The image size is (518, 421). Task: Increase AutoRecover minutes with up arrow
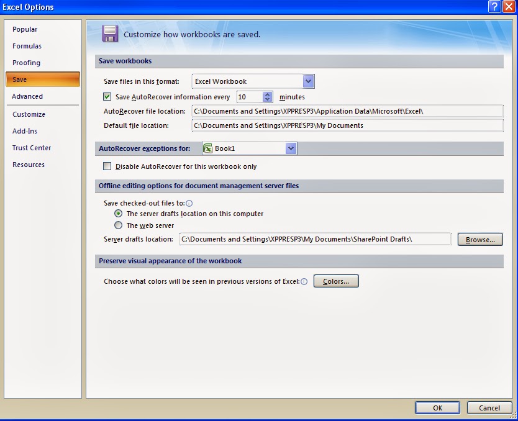point(267,94)
